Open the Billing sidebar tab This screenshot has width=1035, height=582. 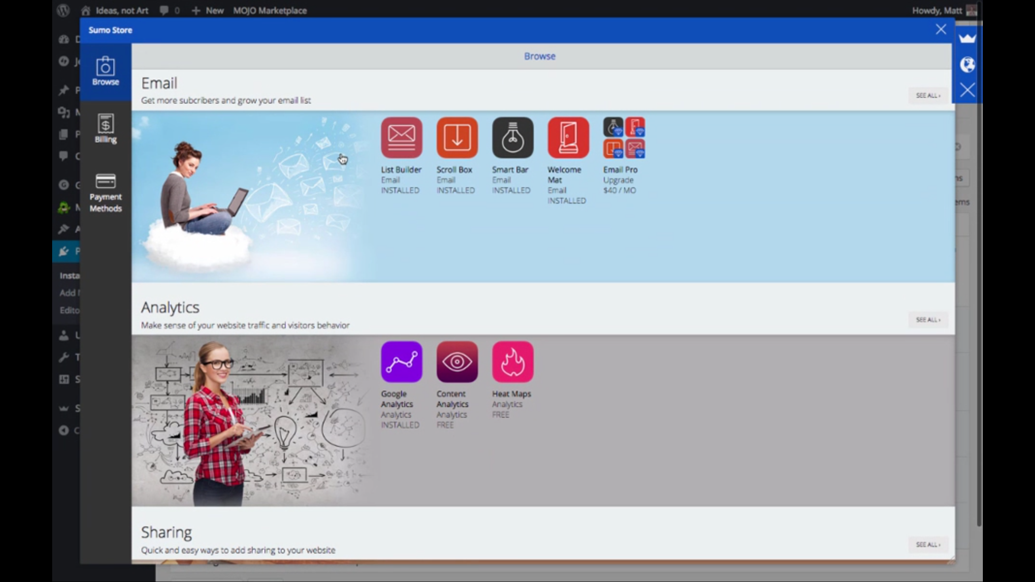click(x=106, y=129)
